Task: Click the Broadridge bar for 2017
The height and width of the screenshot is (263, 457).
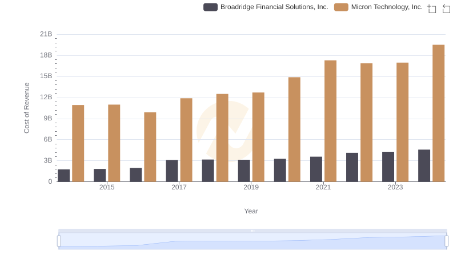Action: [172, 171]
